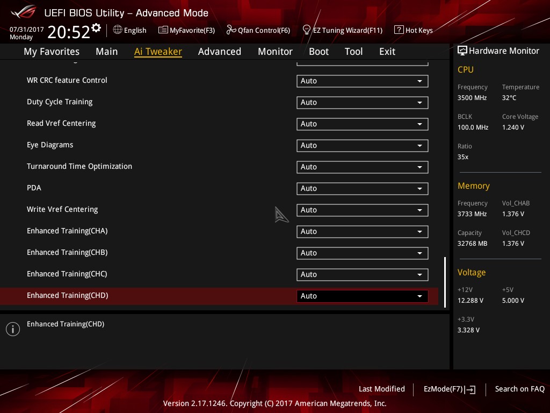This screenshot has height=413, width=550.
Task: Click the ROG logo icon
Action: (x=24, y=12)
